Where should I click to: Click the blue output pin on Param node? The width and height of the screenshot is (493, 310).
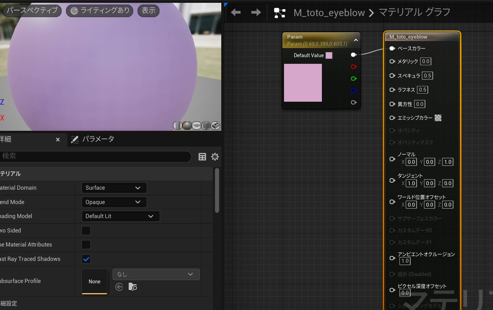click(x=353, y=90)
